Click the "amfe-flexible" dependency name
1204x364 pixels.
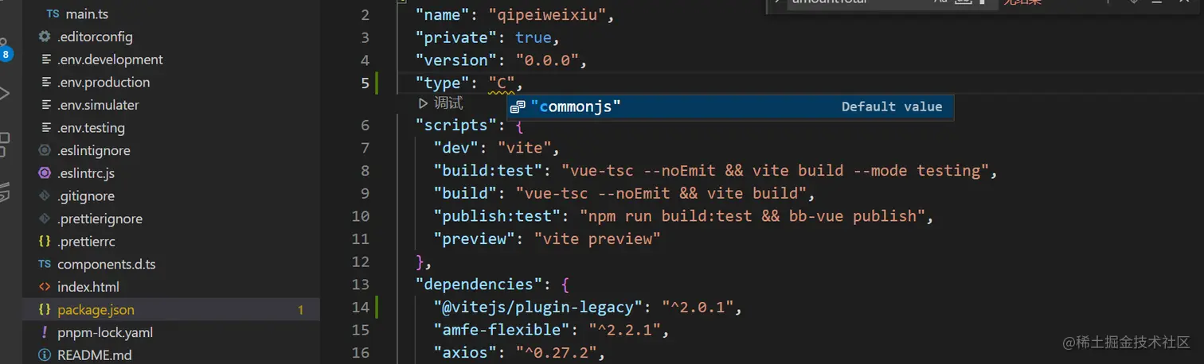502,330
